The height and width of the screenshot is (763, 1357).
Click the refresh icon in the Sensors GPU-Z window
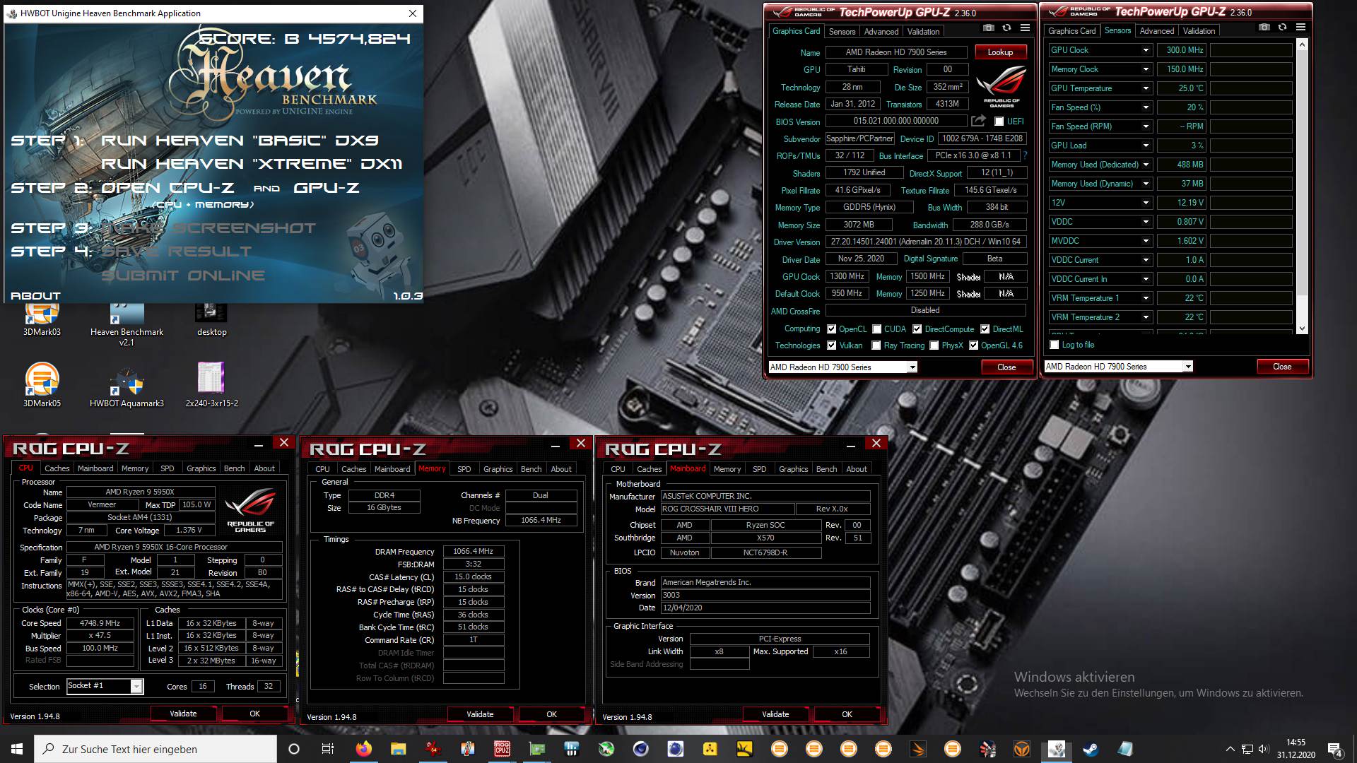[1282, 27]
